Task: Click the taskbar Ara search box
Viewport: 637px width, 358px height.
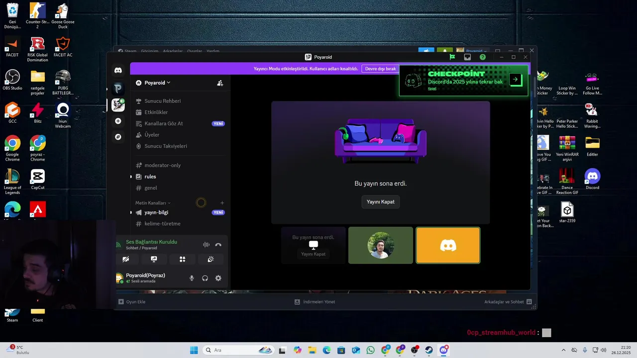Action: [x=239, y=350]
